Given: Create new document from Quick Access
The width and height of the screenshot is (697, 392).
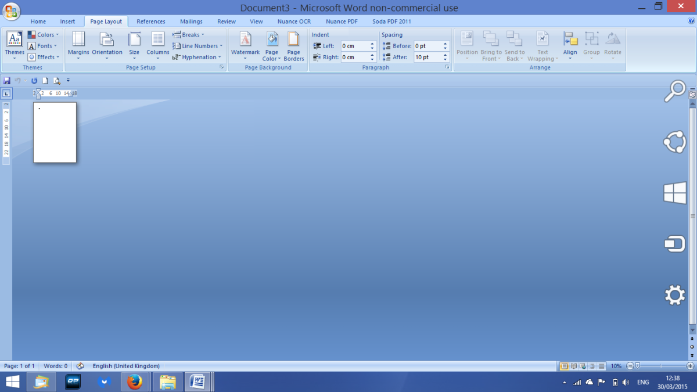Looking at the screenshot, I should coord(45,81).
